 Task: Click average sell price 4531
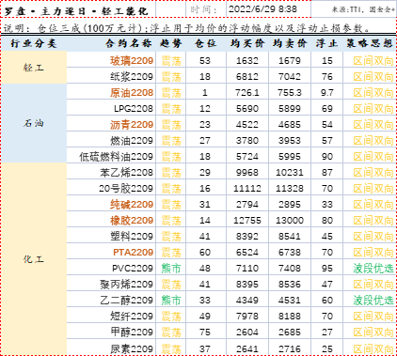click(290, 301)
